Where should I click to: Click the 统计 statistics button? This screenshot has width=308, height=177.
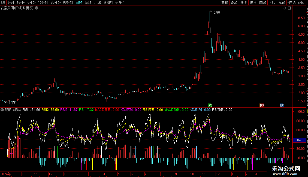point(253,2)
